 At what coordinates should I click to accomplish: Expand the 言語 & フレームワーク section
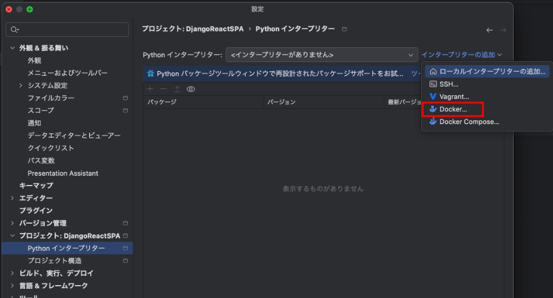[x=12, y=286]
